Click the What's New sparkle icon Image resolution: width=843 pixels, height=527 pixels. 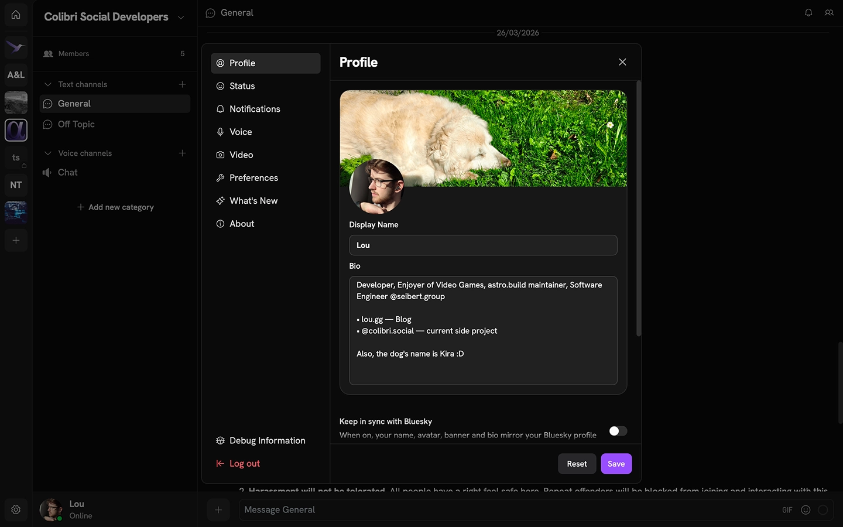click(220, 201)
